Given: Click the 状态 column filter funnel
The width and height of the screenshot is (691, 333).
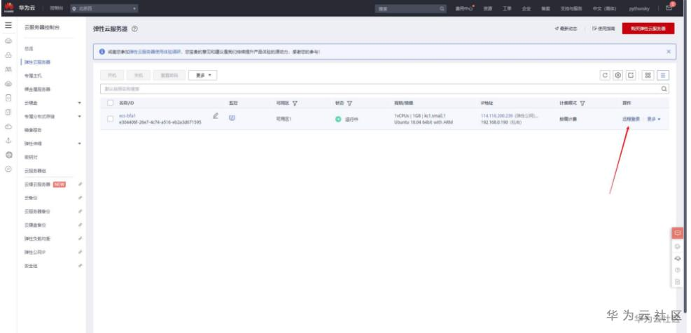Looking at the screenshot, I should click(x=349, y=103).
